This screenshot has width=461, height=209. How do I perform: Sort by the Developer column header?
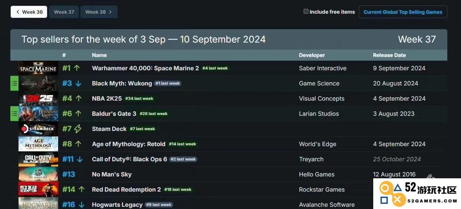point(312,55)
